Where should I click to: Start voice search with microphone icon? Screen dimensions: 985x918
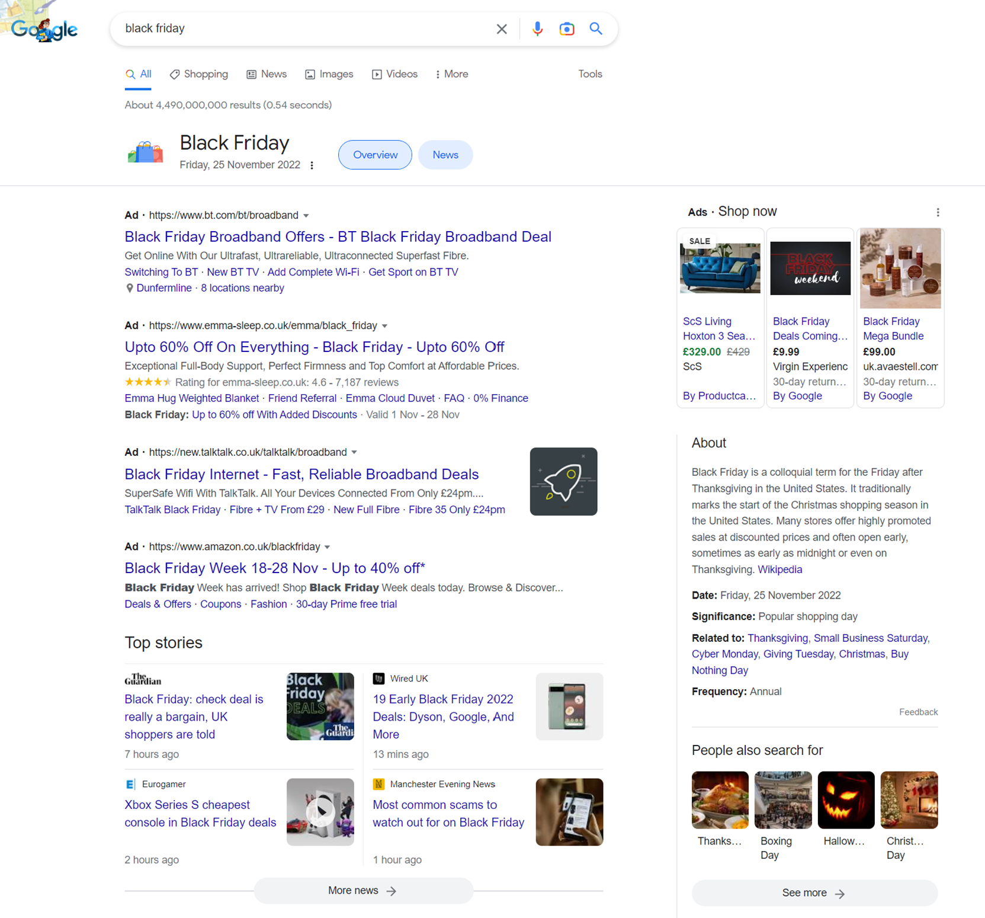[537, 28]
